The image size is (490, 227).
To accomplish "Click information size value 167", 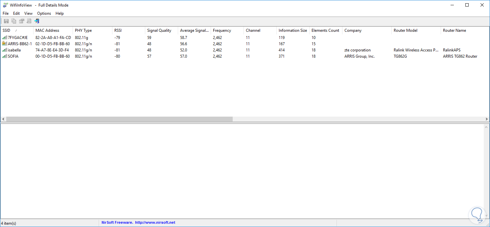I will point(282,44).
